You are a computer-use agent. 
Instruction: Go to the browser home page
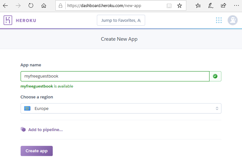pos(44,5)
